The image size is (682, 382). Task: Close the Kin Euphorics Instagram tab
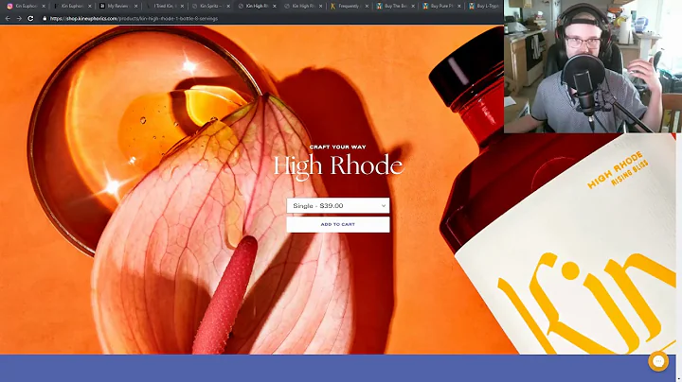click(x=44, y=6)
